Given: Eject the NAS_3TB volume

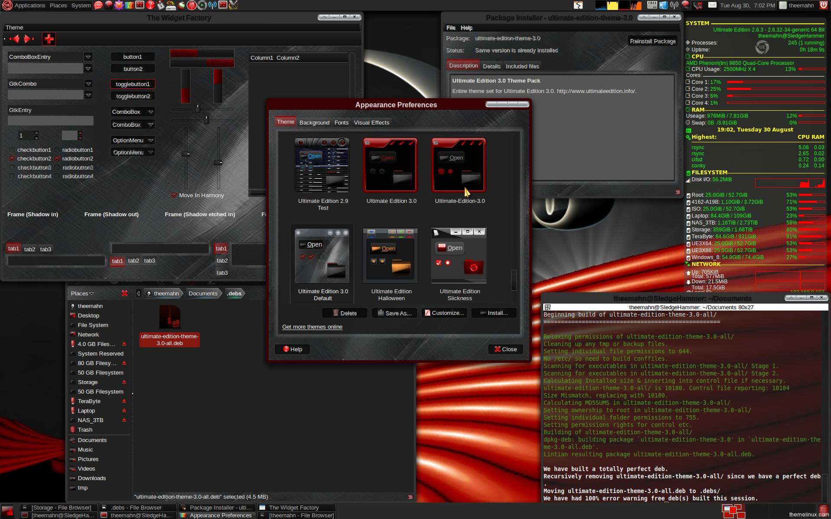Looking at the screenshot, I should pyautogui.click(x=124, y=420).
